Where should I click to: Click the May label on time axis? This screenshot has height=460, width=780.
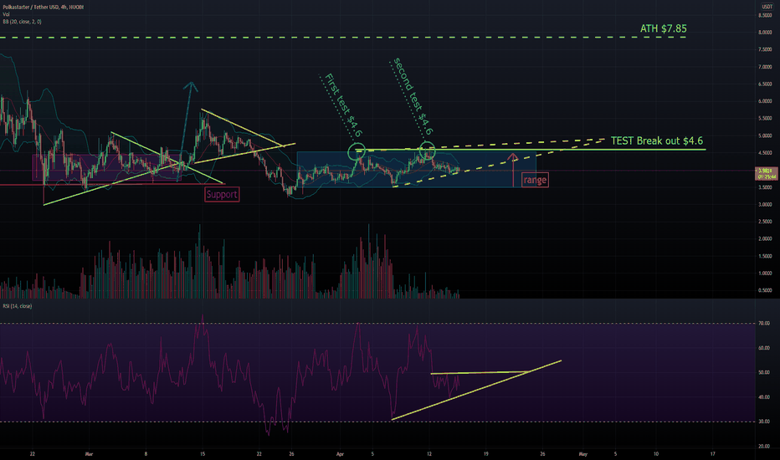[x=583, y=454]
